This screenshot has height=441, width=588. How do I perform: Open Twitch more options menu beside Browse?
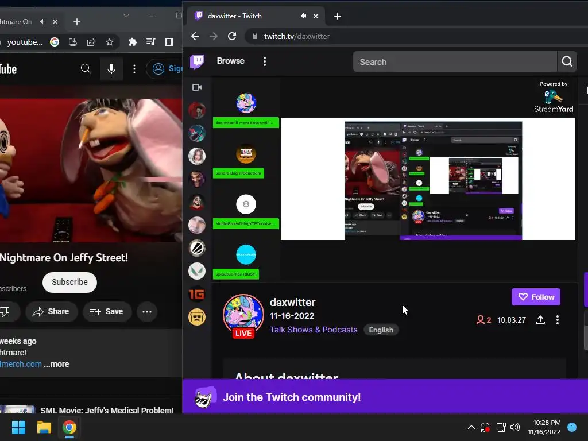(x=265, y=61)
